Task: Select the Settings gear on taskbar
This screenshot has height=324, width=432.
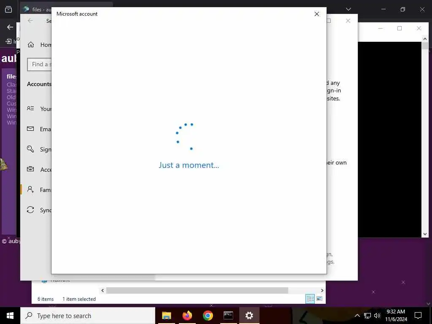Action: [x=249, y=316]
